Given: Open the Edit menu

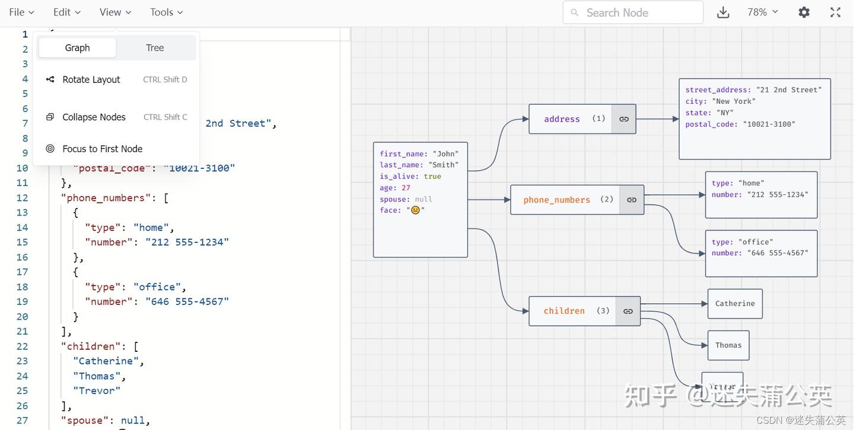Looking at the screenshot, I should click(x=66, y=12).
